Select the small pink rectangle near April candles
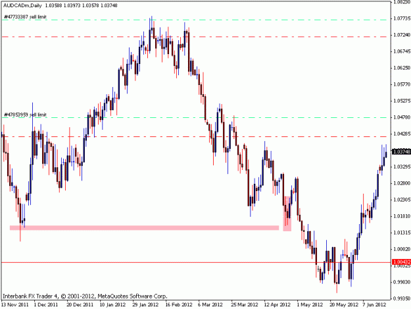The height and width of the screenshot is (309, 411). pos(287,213)
